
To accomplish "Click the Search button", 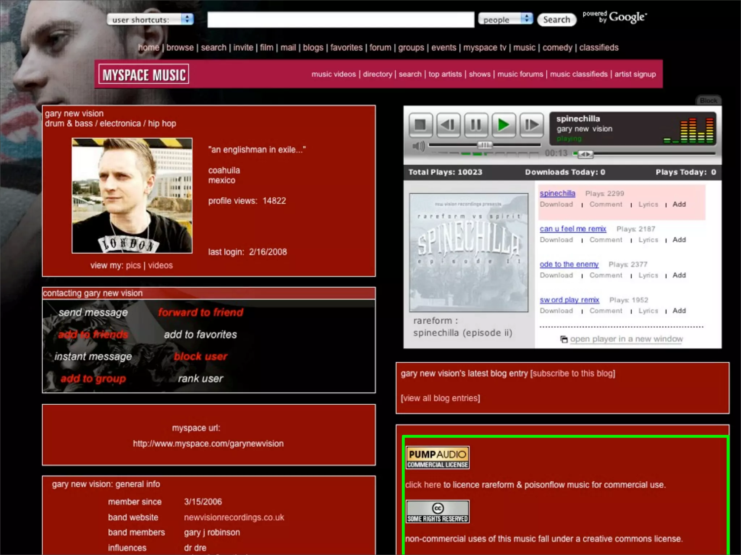I will [556, 20].
